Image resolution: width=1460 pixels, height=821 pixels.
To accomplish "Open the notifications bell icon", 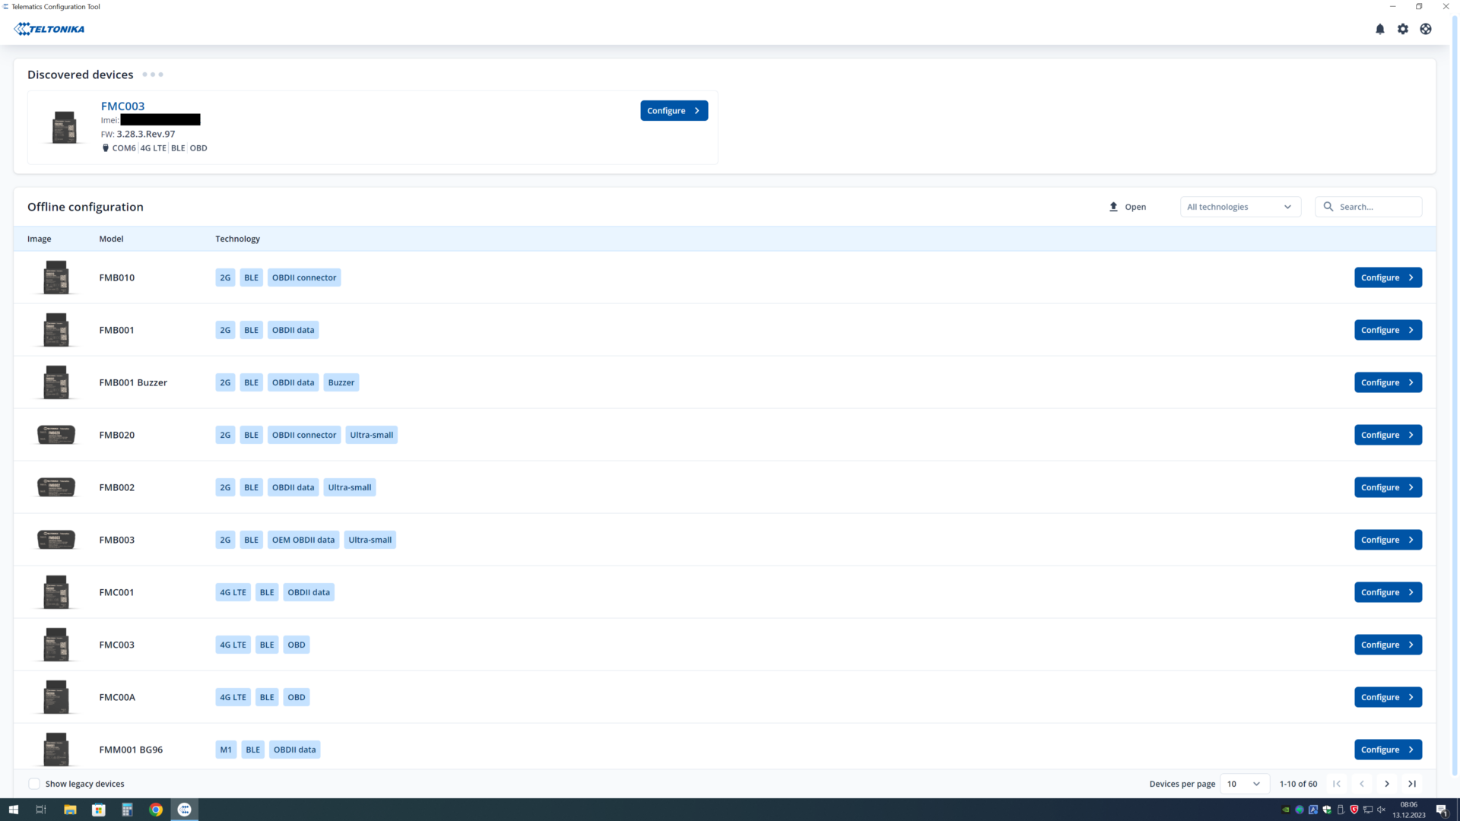I will click(1380, 29).
